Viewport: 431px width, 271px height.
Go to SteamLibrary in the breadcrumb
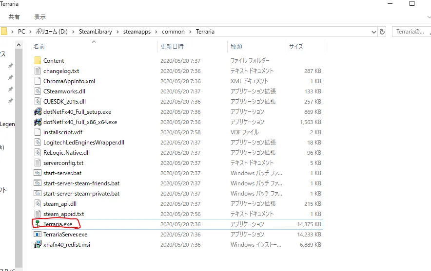[96, 32]
